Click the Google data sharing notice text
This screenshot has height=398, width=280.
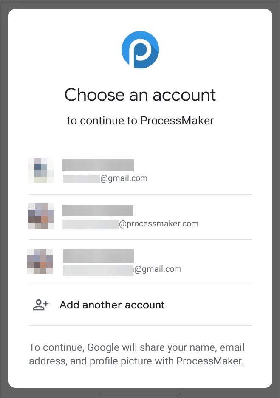137,355
